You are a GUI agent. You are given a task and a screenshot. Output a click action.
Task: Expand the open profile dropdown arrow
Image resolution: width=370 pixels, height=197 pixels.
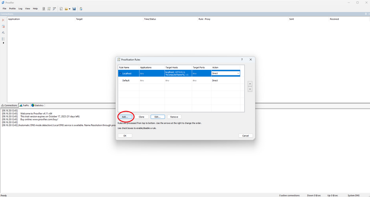tap(70, 9)
